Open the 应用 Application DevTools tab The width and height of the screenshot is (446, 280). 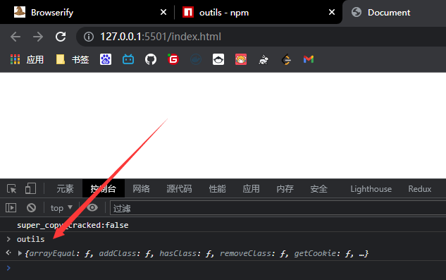251,188
